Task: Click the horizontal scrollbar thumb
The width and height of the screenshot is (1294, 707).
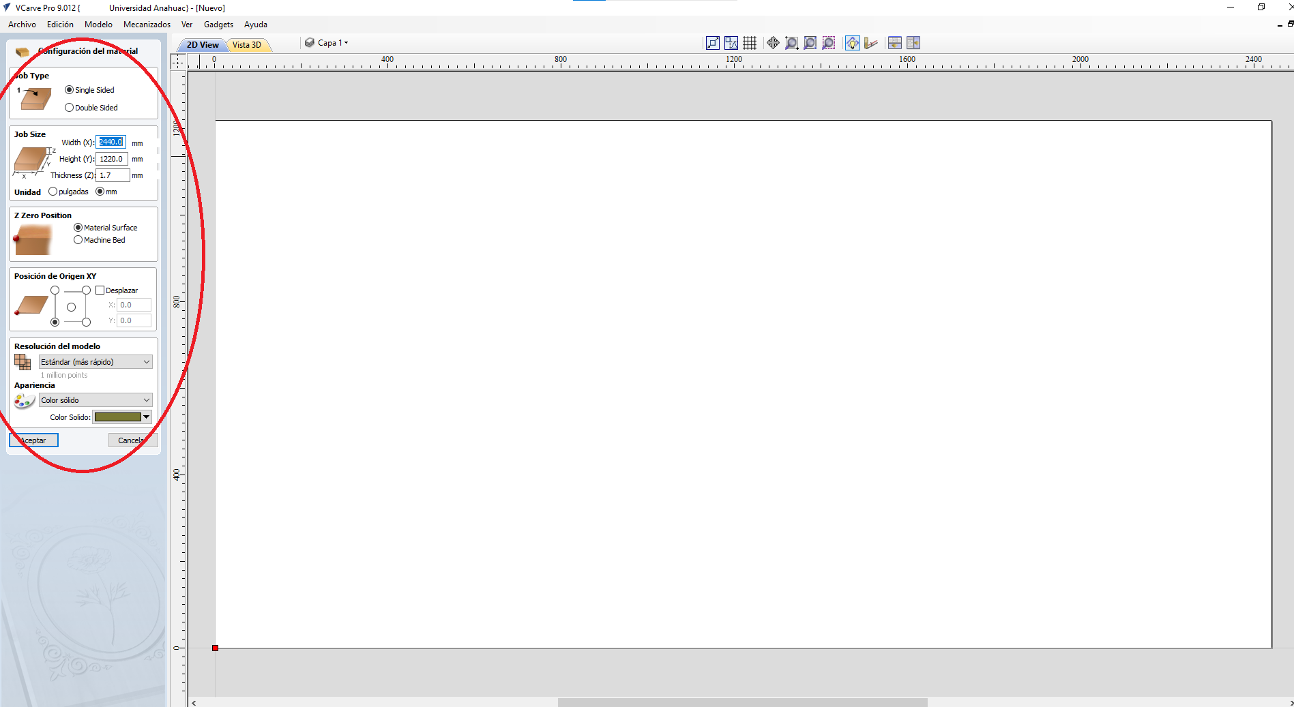Action: (742, 702)
